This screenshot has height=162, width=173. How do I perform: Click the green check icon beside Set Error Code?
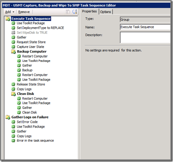[13, 122]
